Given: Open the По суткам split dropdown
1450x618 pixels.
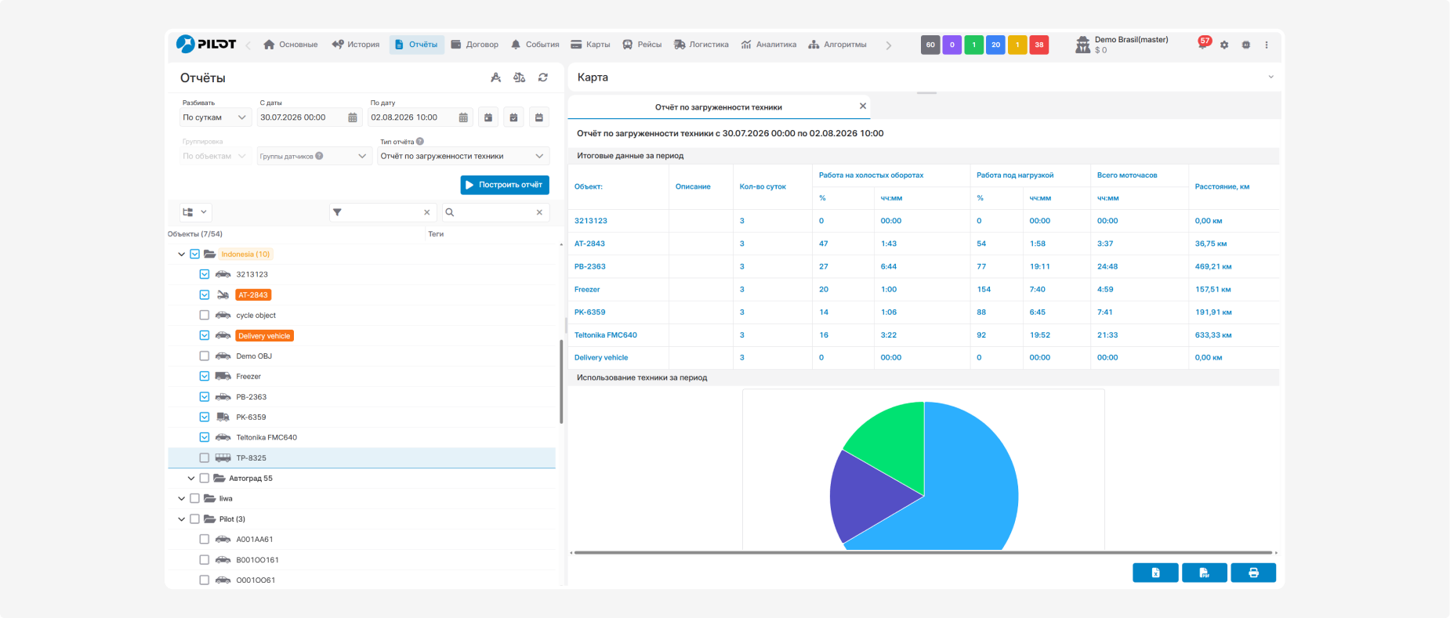Looking at the screenshot, I should click(x=215, y=117).
